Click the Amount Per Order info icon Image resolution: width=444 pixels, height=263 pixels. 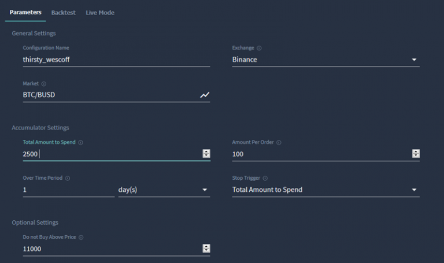(x=279, y=142)
